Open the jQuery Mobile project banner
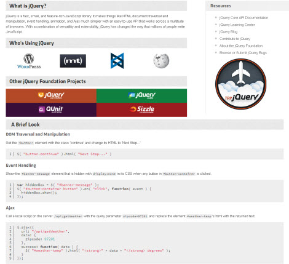Viewport: 289px width, 264px height. 141,95
